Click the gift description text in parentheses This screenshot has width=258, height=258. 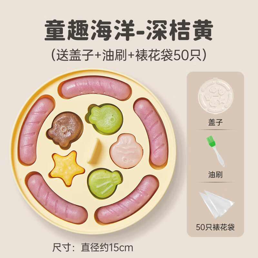tap(129, 55)
